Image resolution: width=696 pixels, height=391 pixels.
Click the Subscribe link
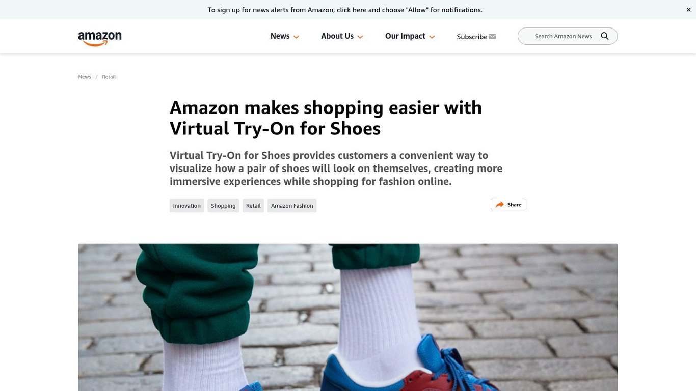(x=472, y=37)
